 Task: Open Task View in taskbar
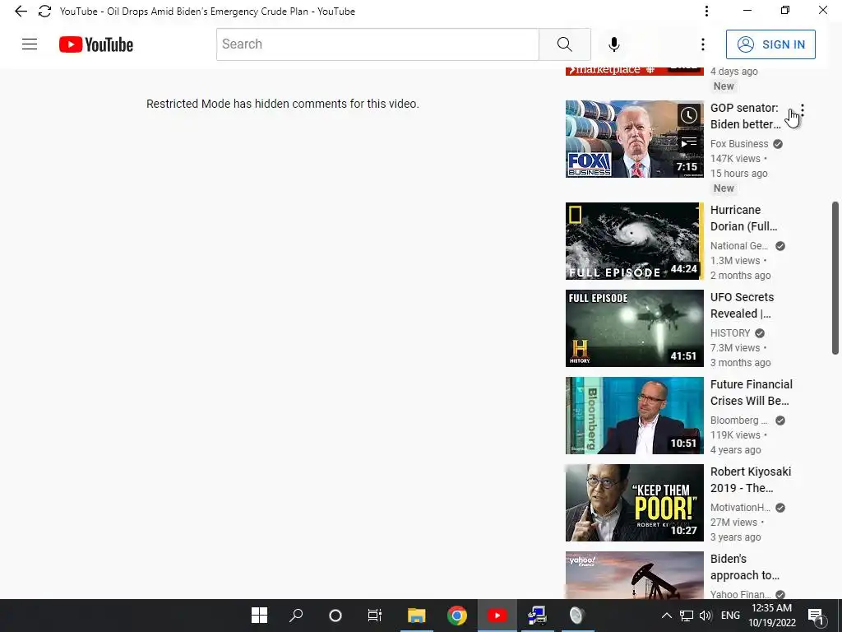point(374,616)
